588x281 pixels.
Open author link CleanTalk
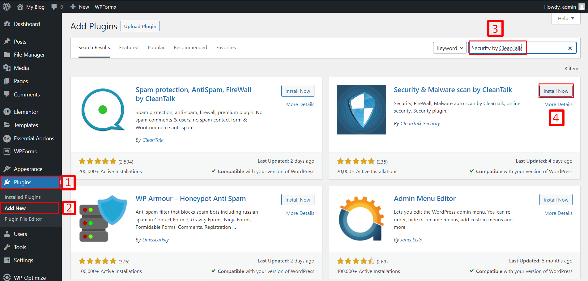click(153, 140)
